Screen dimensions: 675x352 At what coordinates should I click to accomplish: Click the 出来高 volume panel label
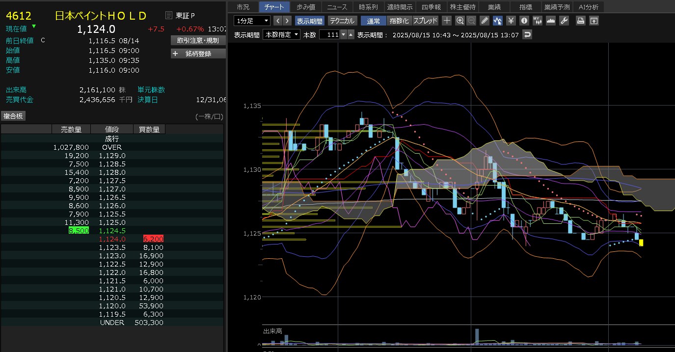click(273, 331)
